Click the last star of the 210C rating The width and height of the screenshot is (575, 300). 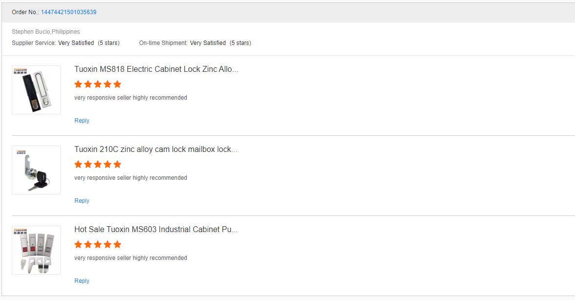[117, 164]
